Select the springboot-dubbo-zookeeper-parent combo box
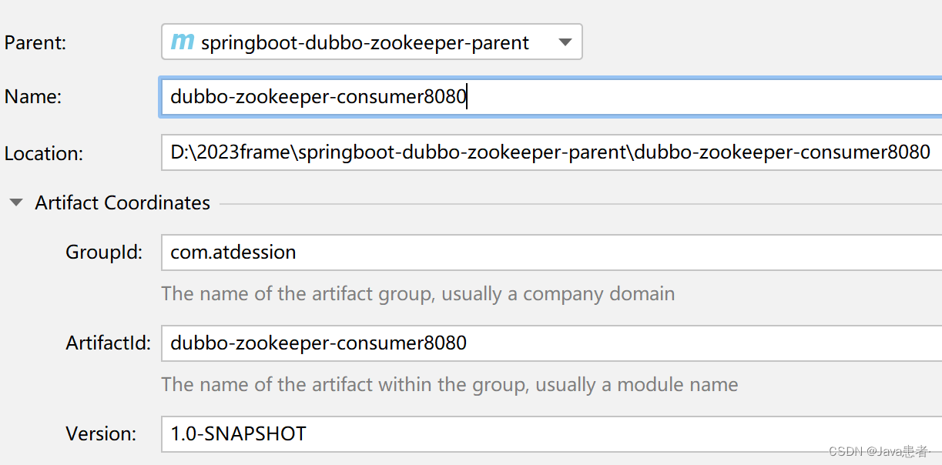 (x=364, y=42)
